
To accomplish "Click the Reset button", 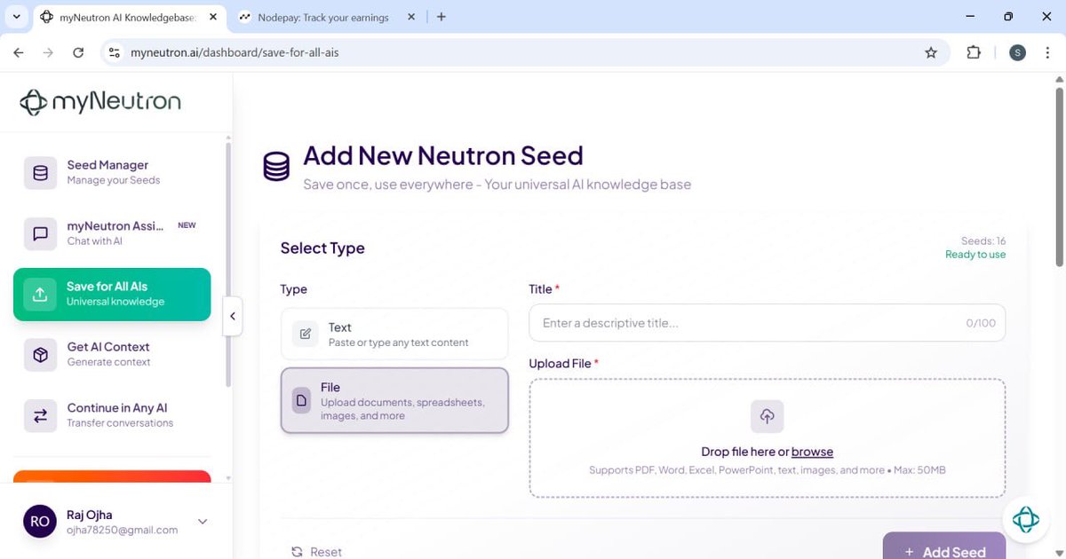I will tap(316, 552).
